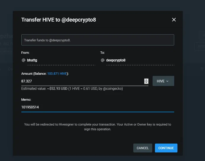Viewport: 205px width, 161px height.
Task: Click the dialog title 'Transfer HIVE to @deepcrypto8'
Action: (59, 20)
